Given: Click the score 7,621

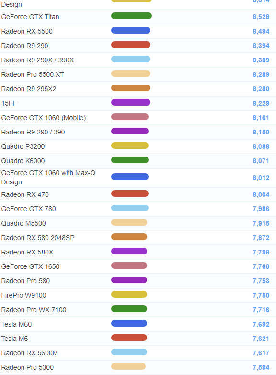Looking at the screenshot, I should (261, 339).
